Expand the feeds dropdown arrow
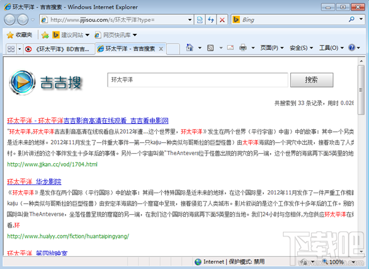The height and width of the screenshot is (269, 369). coord(221,48)
